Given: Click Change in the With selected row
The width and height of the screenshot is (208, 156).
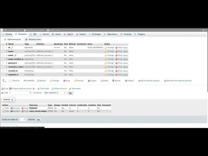Looking at the screenshot, I should pyautogui.click(x=54, y=81).
